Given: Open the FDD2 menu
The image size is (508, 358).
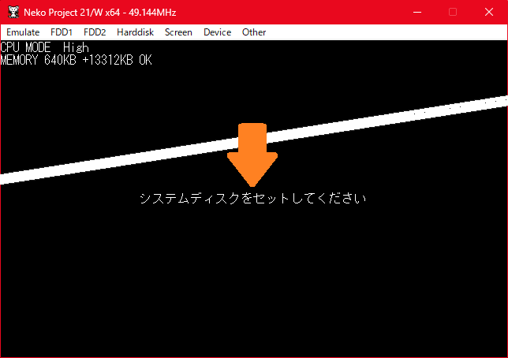Looking at the screenshot, I should click(95, 32).
